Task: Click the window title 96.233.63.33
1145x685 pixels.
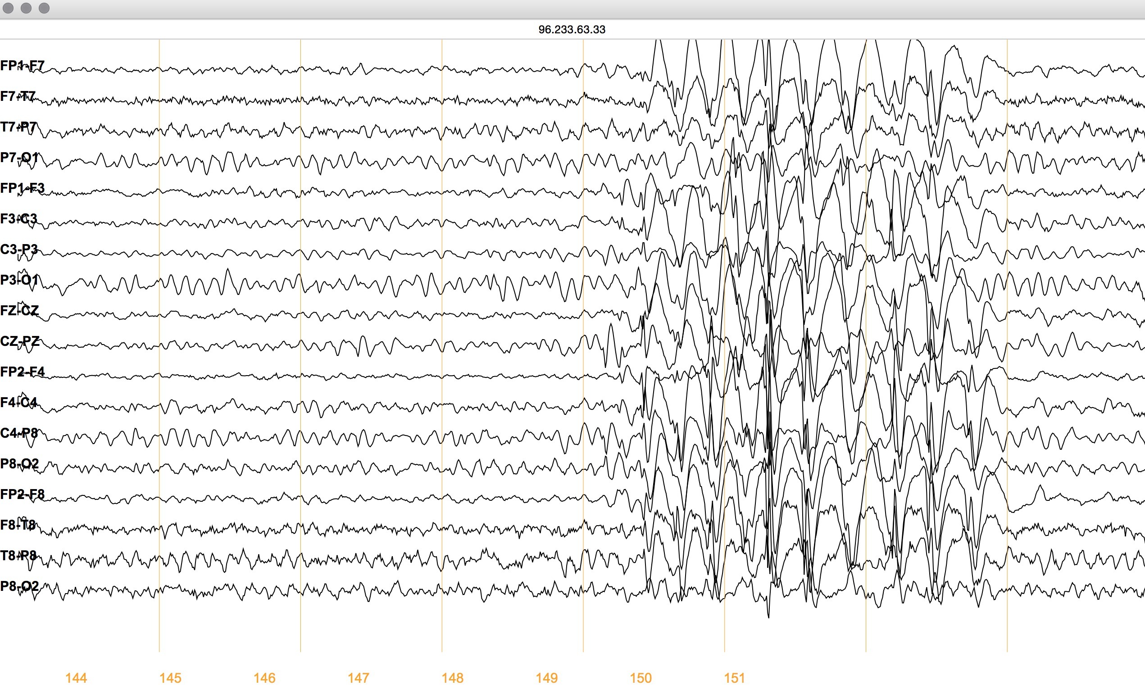Action: [572, 30]
